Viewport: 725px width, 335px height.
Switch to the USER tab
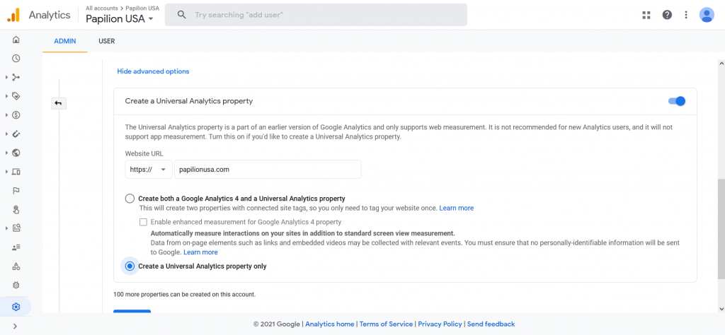pos(107,41)
